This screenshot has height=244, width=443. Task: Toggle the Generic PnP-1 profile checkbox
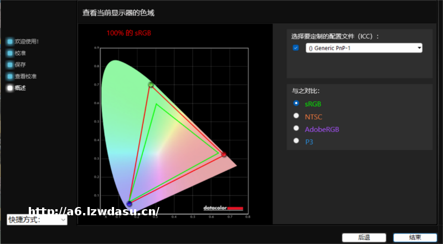tap(296, 48)
